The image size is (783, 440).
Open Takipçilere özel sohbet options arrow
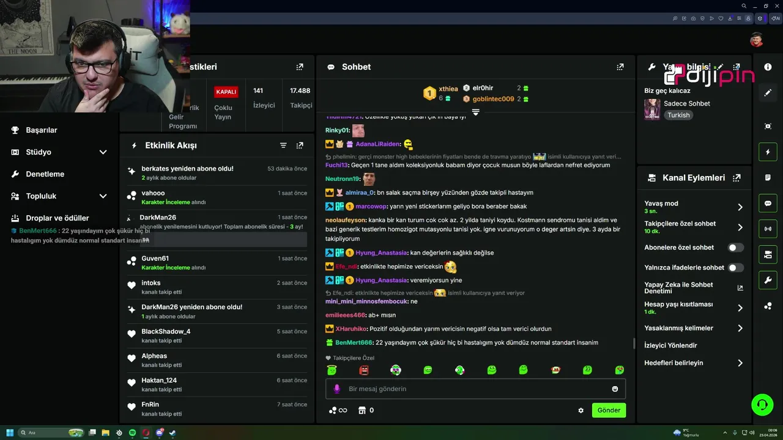740,227
